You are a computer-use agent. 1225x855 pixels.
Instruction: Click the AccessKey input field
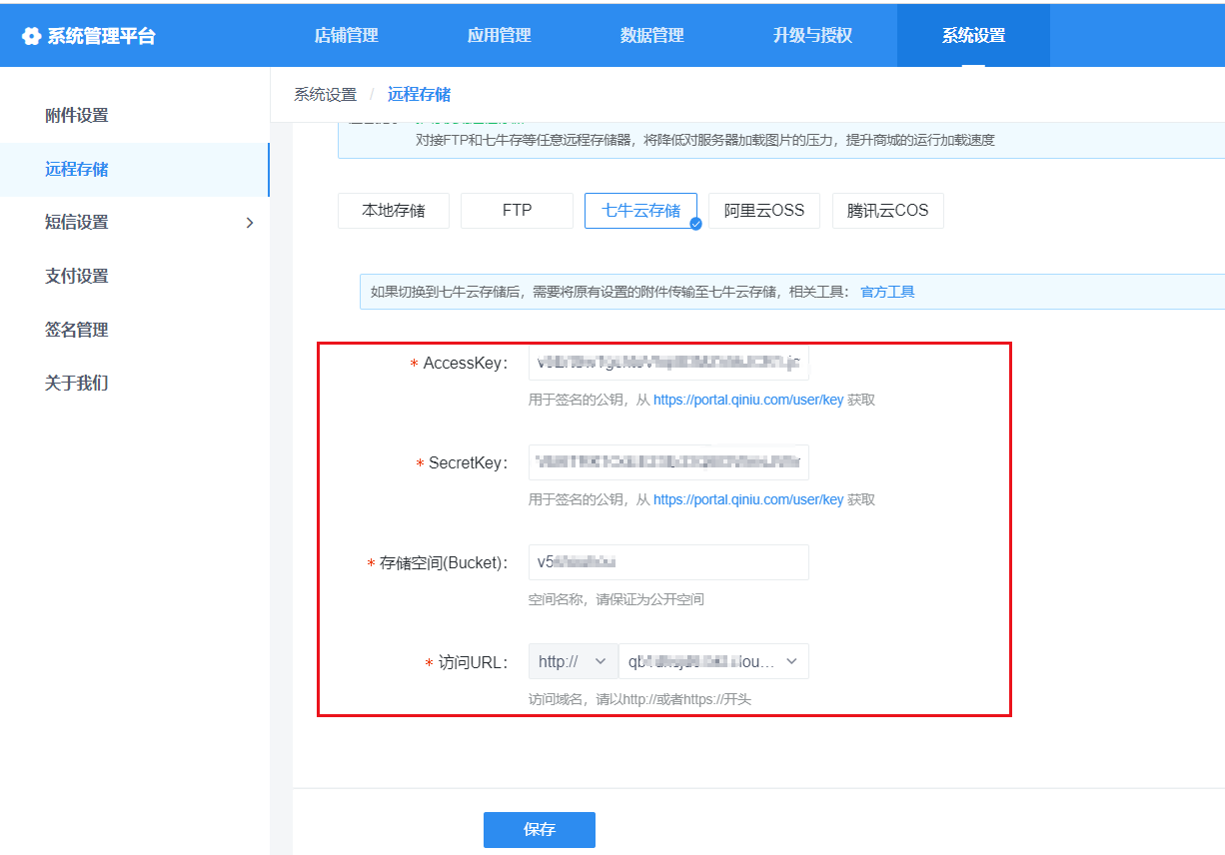[x=667, y=364]
